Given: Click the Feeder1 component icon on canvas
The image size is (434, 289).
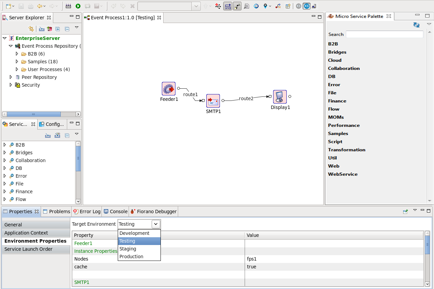Looking at the screenshot, I should click(x=169, y=89).
